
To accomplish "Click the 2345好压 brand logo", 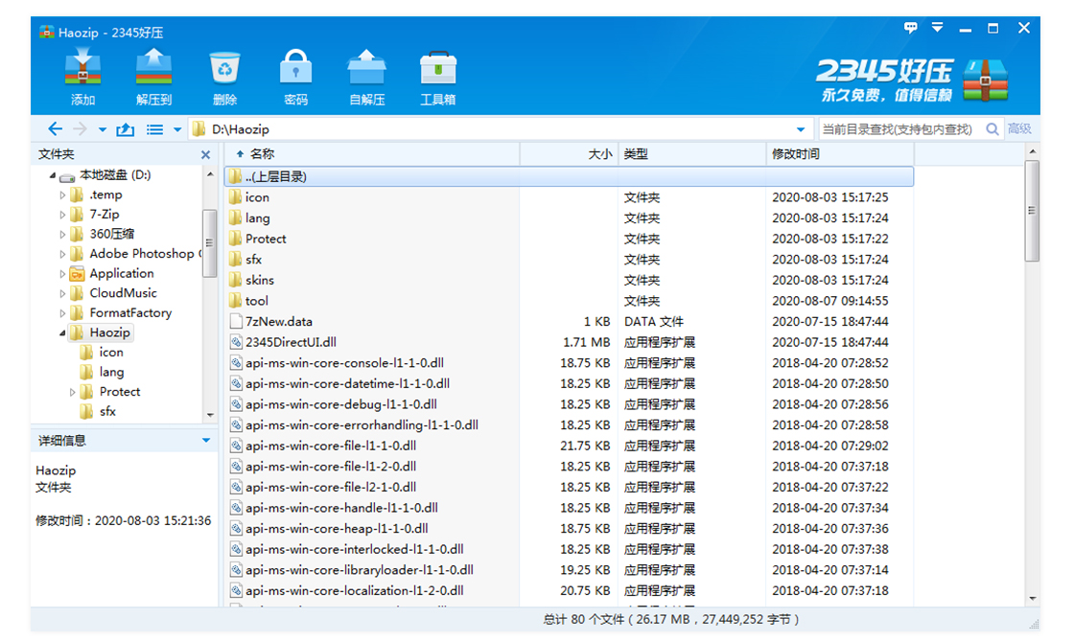I will (912, 80).
